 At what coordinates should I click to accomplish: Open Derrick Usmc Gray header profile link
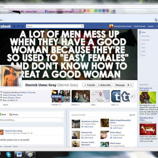[120, 26]
